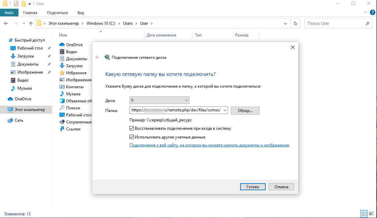The image size is (377, 218).
Task: Select Документы in the Quick access sidebar
Action: coord(24,64)
